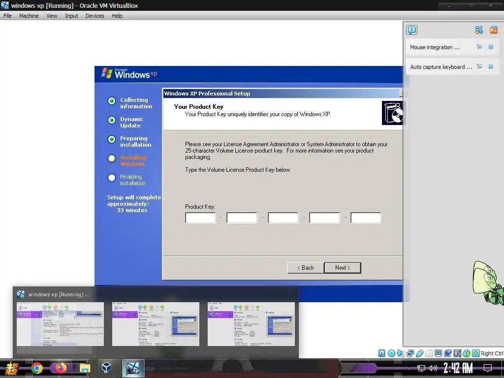The image size is (504, 378).
Task: Click the mouse integration status icon
Action: pyautogui.click(x=467, y=353)
